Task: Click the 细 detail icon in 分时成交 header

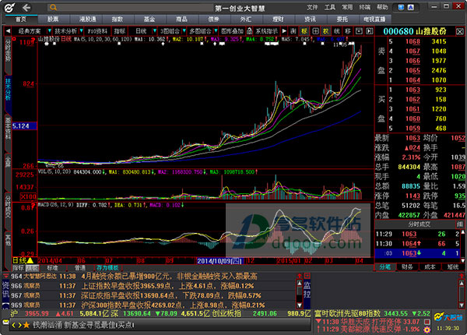Action: (x=460, y=224)
